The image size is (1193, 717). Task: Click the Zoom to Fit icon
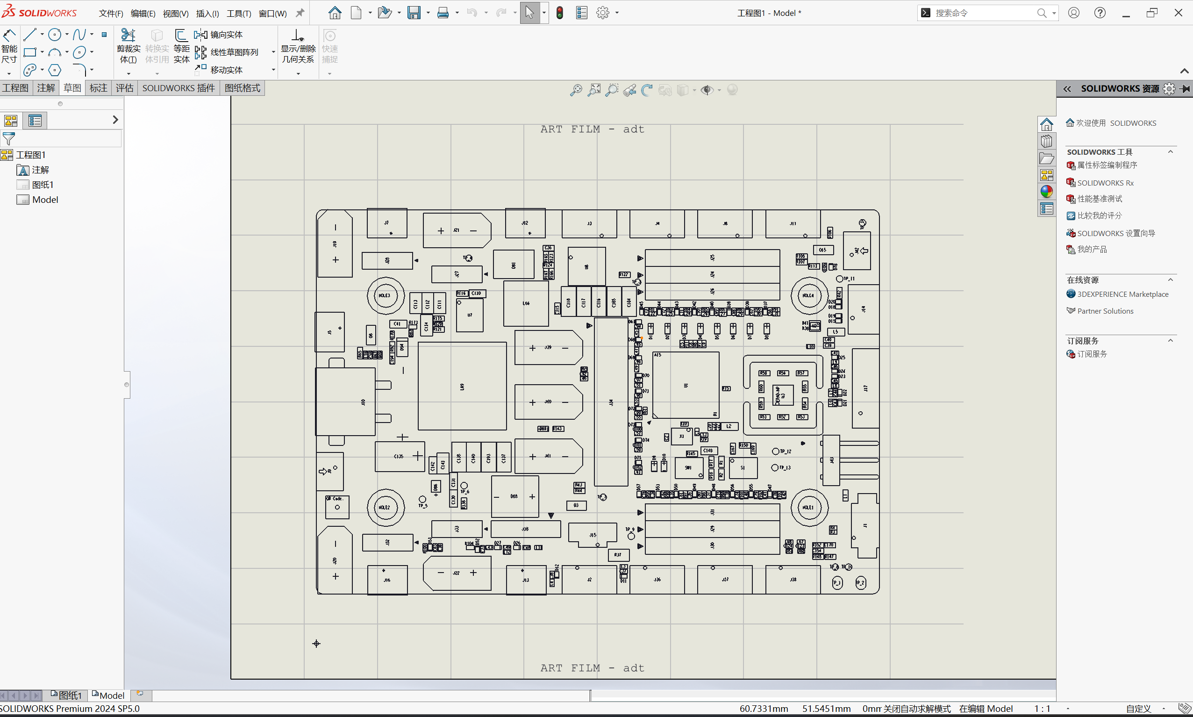pyautogui.click(x=594, y=90)
